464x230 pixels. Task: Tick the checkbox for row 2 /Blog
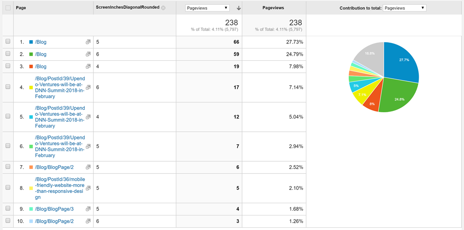8,53
